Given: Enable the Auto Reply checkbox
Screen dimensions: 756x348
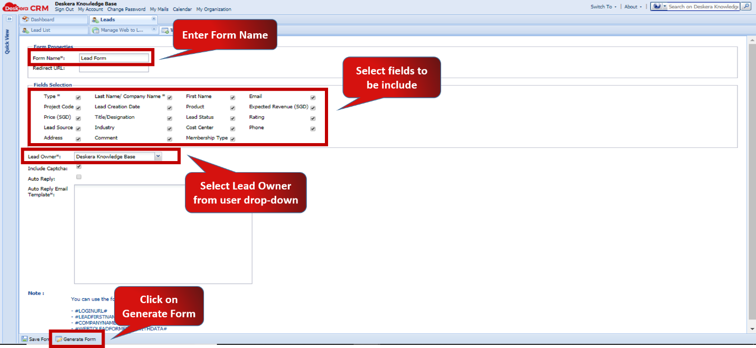Looking at the screenshot, I should pyautogui.click(x=78, y=177).
